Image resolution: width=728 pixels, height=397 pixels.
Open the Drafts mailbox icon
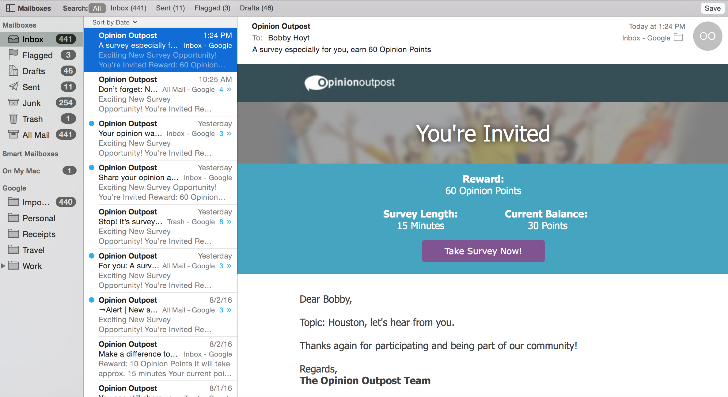[x=13, y=71]
